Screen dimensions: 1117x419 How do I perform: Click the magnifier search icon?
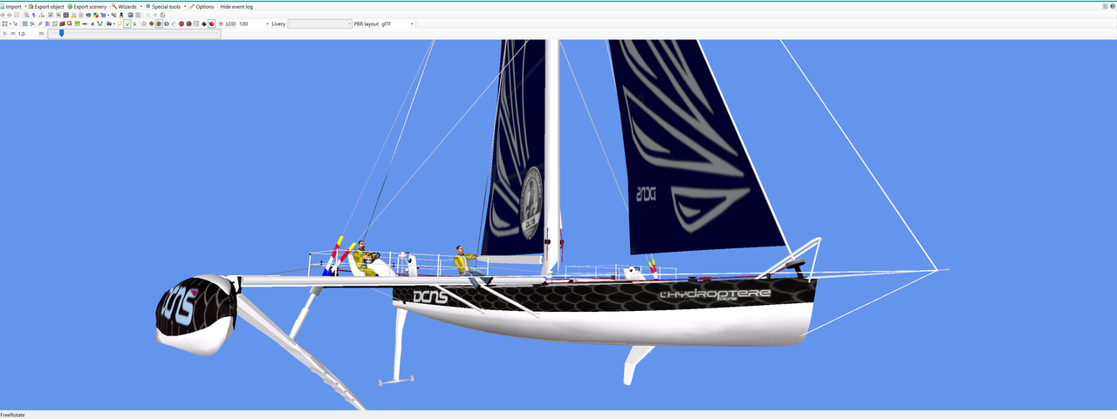point(26,15)
